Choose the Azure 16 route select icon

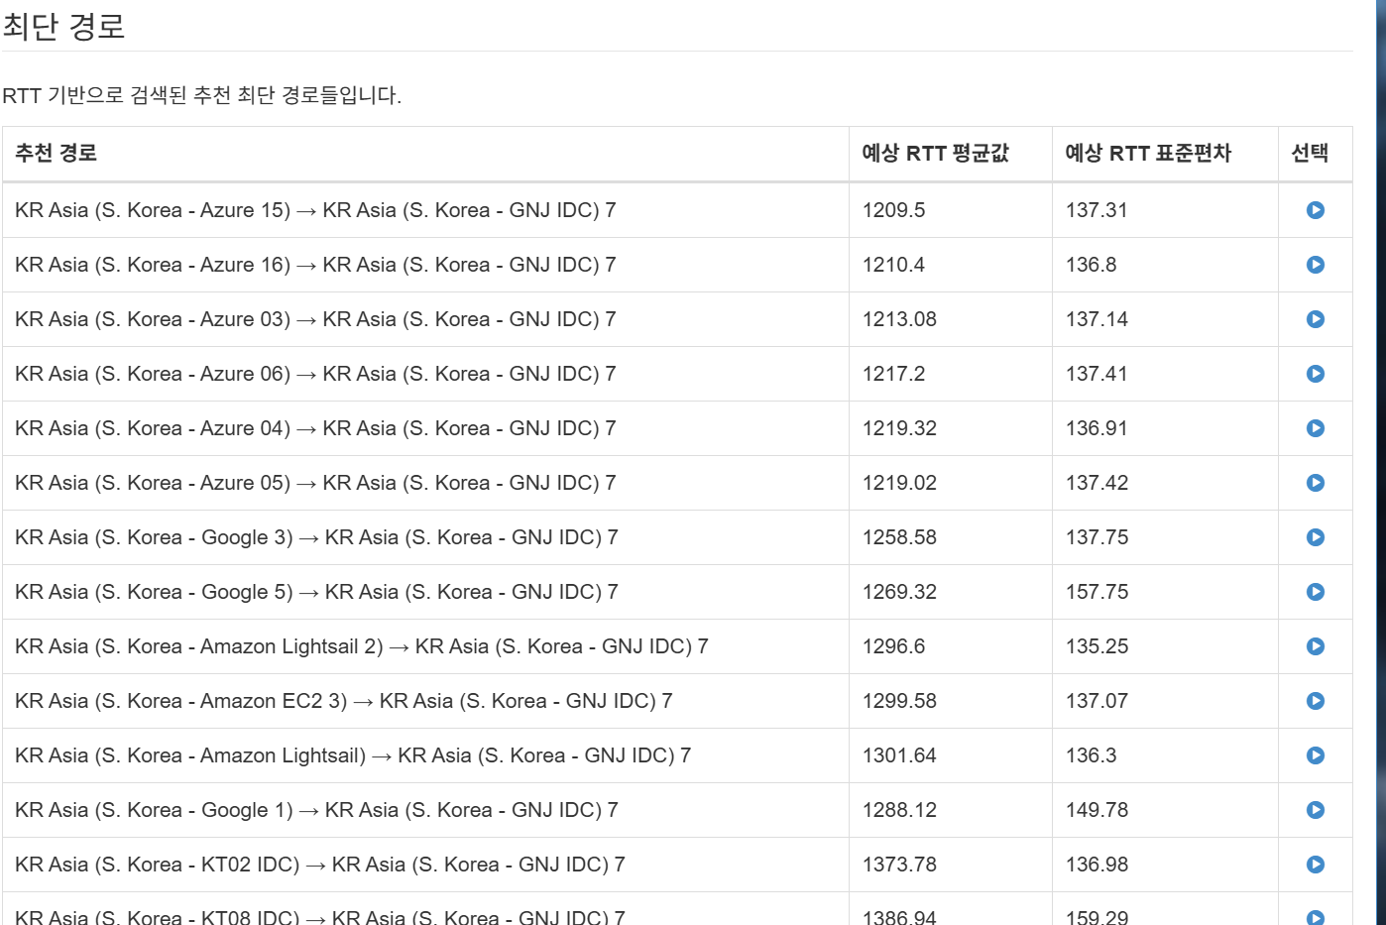point(1315,265)
